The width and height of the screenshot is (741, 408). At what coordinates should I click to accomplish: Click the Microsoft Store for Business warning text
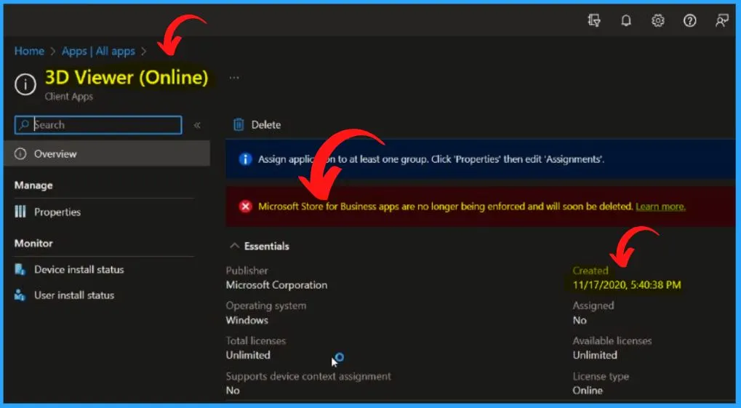click(446, 207)
